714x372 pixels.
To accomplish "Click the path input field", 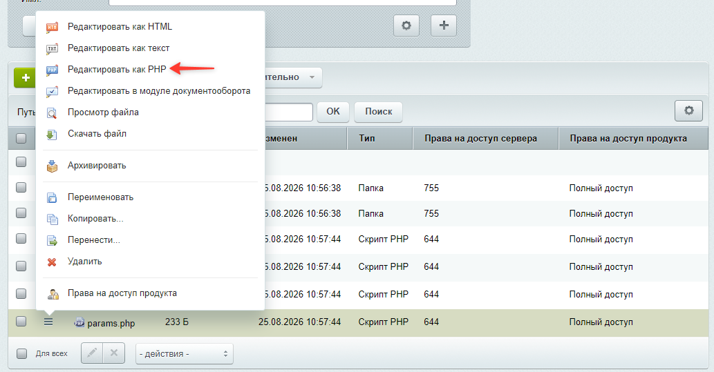I will [289, 112].
